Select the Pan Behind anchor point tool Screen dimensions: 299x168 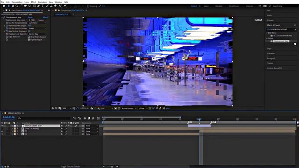[x=29, y=6]
